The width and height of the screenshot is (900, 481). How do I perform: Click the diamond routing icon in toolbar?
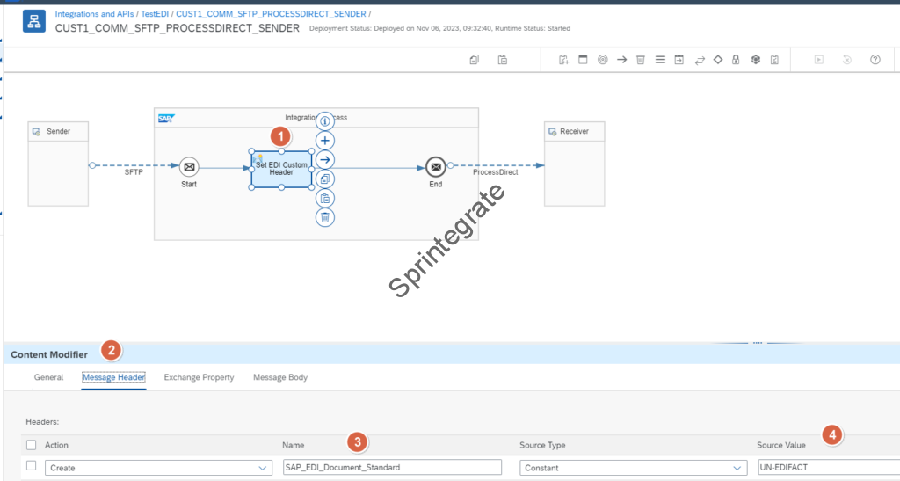[717, 60]
